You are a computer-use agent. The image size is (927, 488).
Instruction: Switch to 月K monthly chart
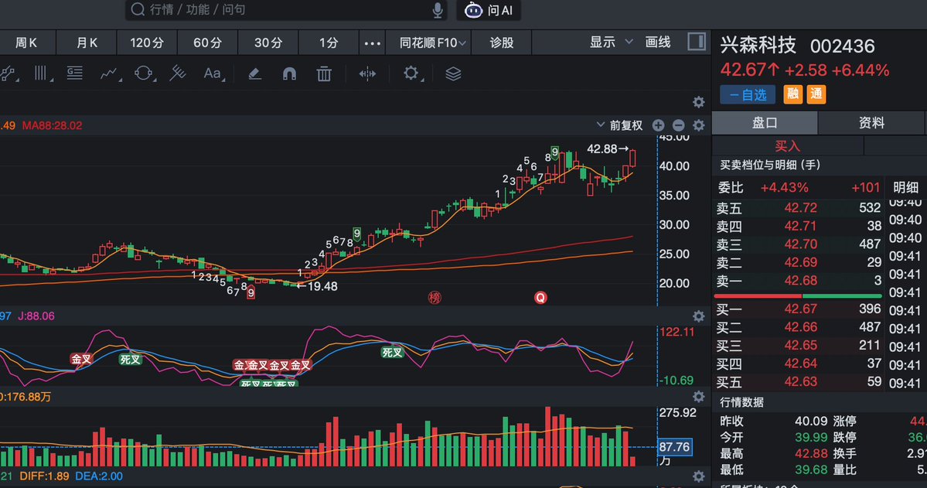pos(87,43)
